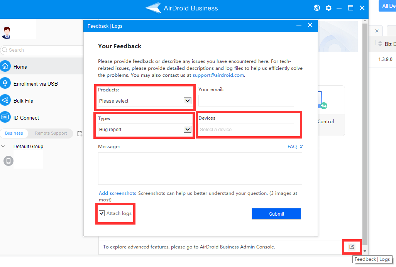
Task: Click the add group icon beside Remote Support
Action: coord(80,133)
